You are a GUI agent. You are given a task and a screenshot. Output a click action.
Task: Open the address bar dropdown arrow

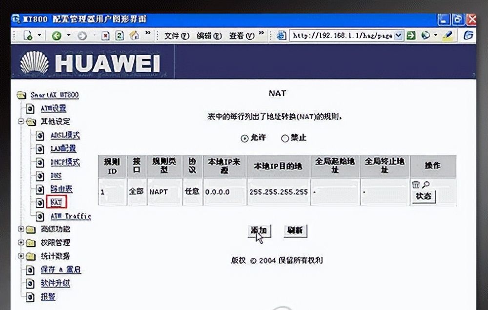click(399, 36)
